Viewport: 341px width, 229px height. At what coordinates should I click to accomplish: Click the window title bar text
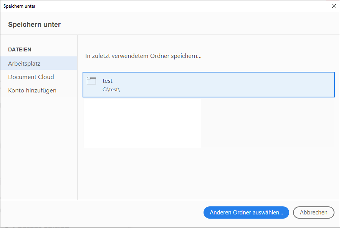point(19,6)
